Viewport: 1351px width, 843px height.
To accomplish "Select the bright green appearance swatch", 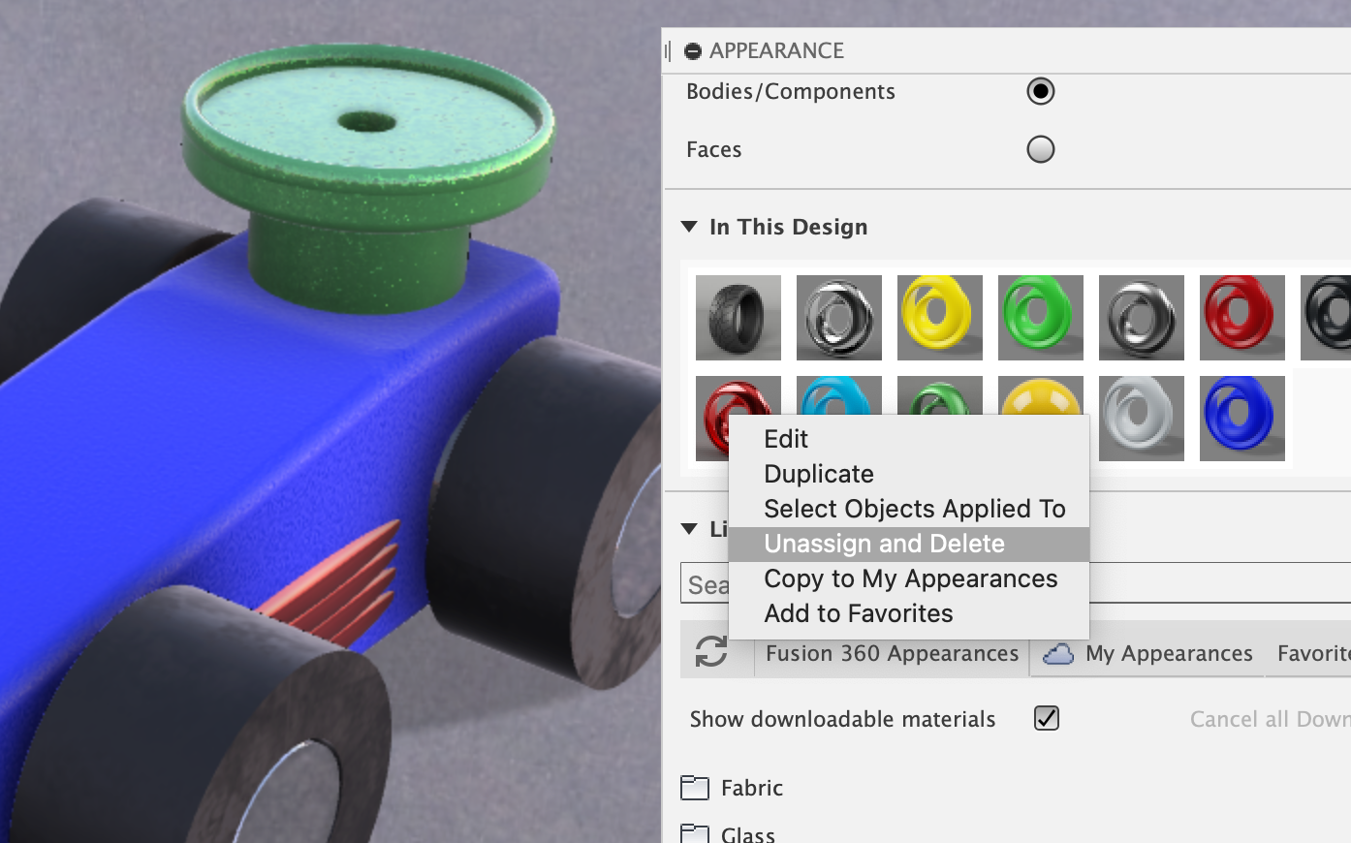I will [x=1041, y=318].
